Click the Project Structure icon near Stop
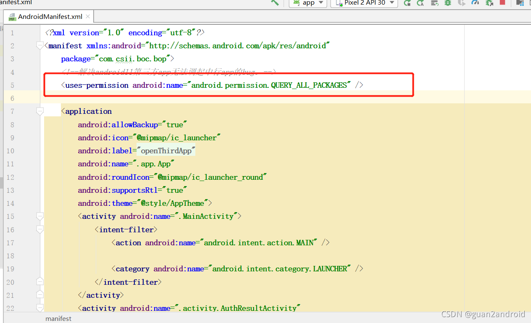Viewport: 531px width, 323px height. coord(520,3)
